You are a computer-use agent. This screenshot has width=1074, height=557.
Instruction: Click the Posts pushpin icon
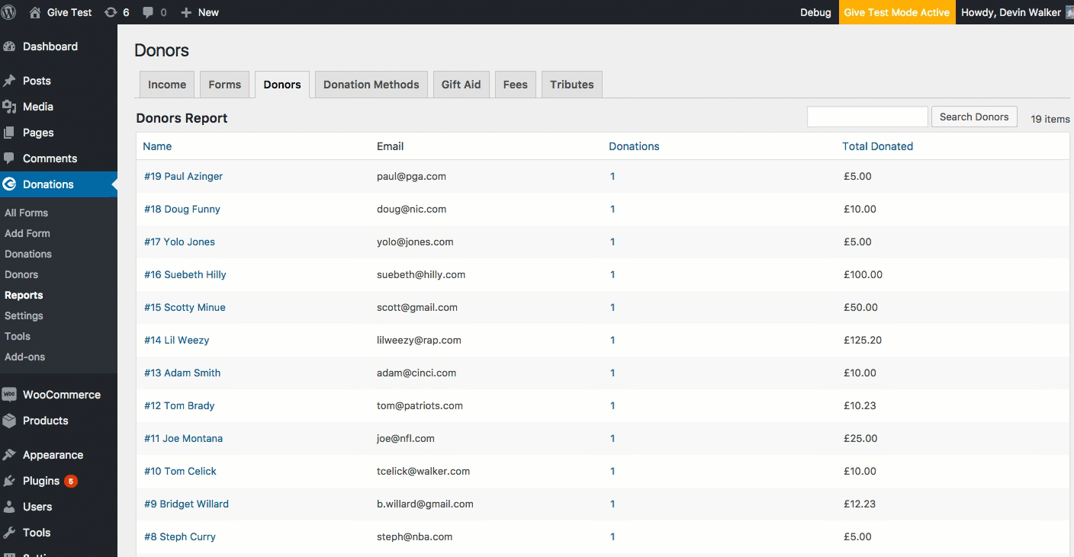coord(9,81)
